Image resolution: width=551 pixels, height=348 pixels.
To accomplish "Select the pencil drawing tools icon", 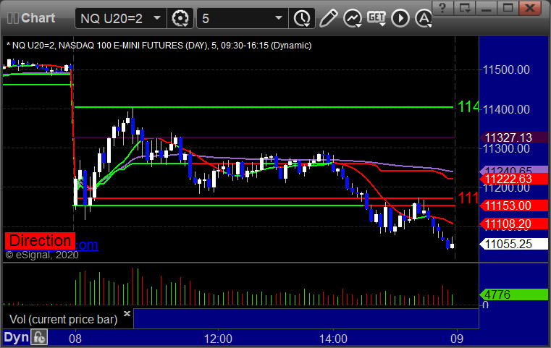I will (328, 18).
